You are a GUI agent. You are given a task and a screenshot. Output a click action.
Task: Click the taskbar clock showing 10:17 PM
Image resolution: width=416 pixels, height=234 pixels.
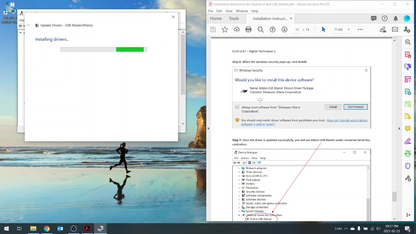[x=391, y=228]
